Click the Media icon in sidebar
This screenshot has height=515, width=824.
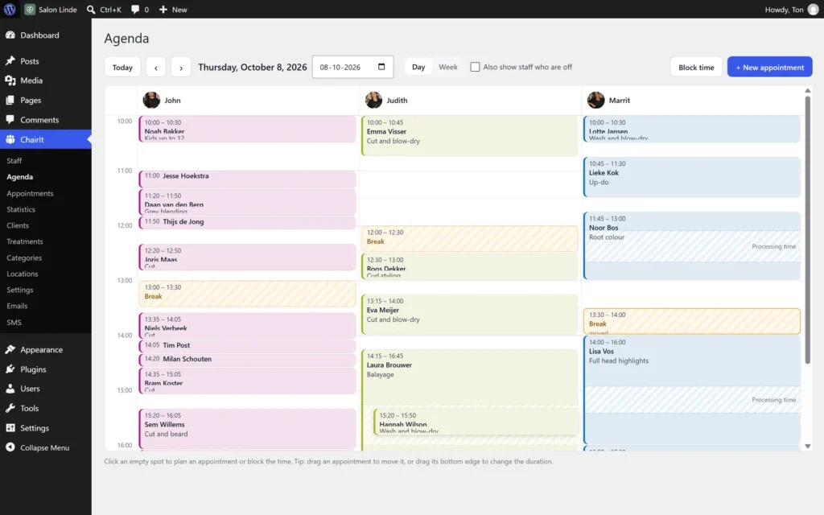[10, 80]
